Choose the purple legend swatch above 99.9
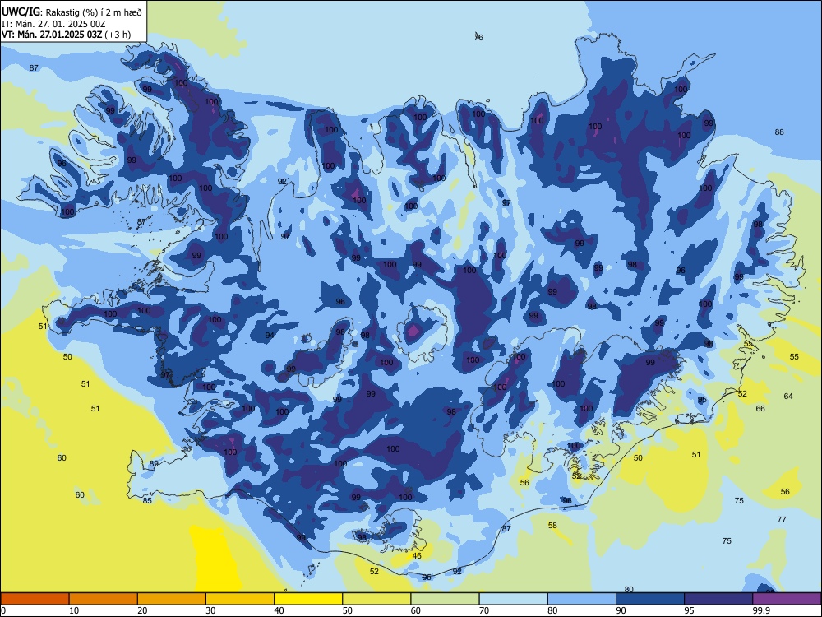 (x=787, y=599)
